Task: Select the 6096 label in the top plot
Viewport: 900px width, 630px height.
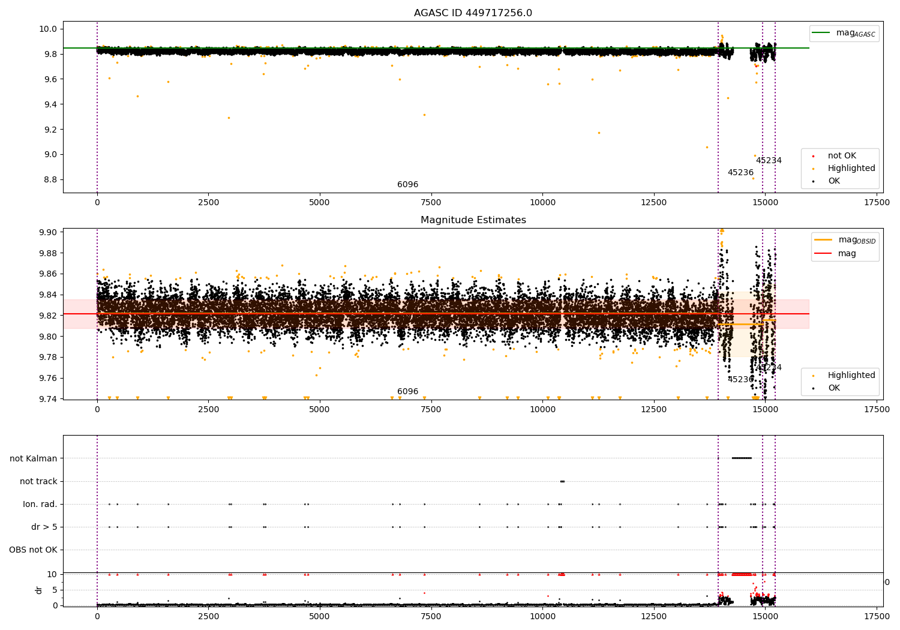Action: pos(407,185)
